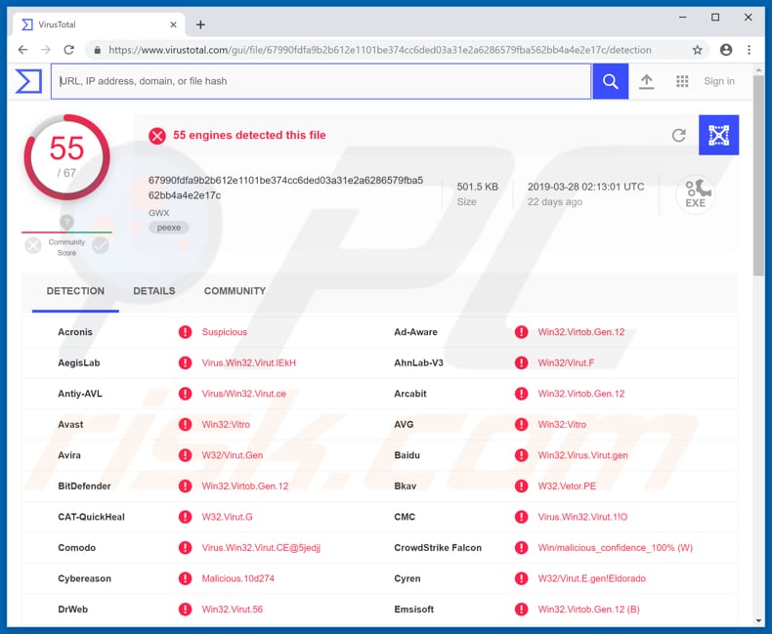Click Malicious.10d274 Cybereason result
This screenshot has height=634, width=772.
237,578
